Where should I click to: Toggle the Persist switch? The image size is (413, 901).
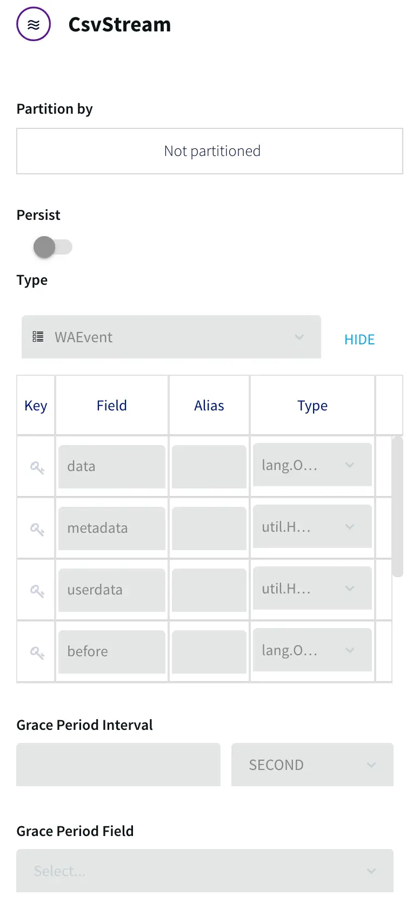click(52, 247)
